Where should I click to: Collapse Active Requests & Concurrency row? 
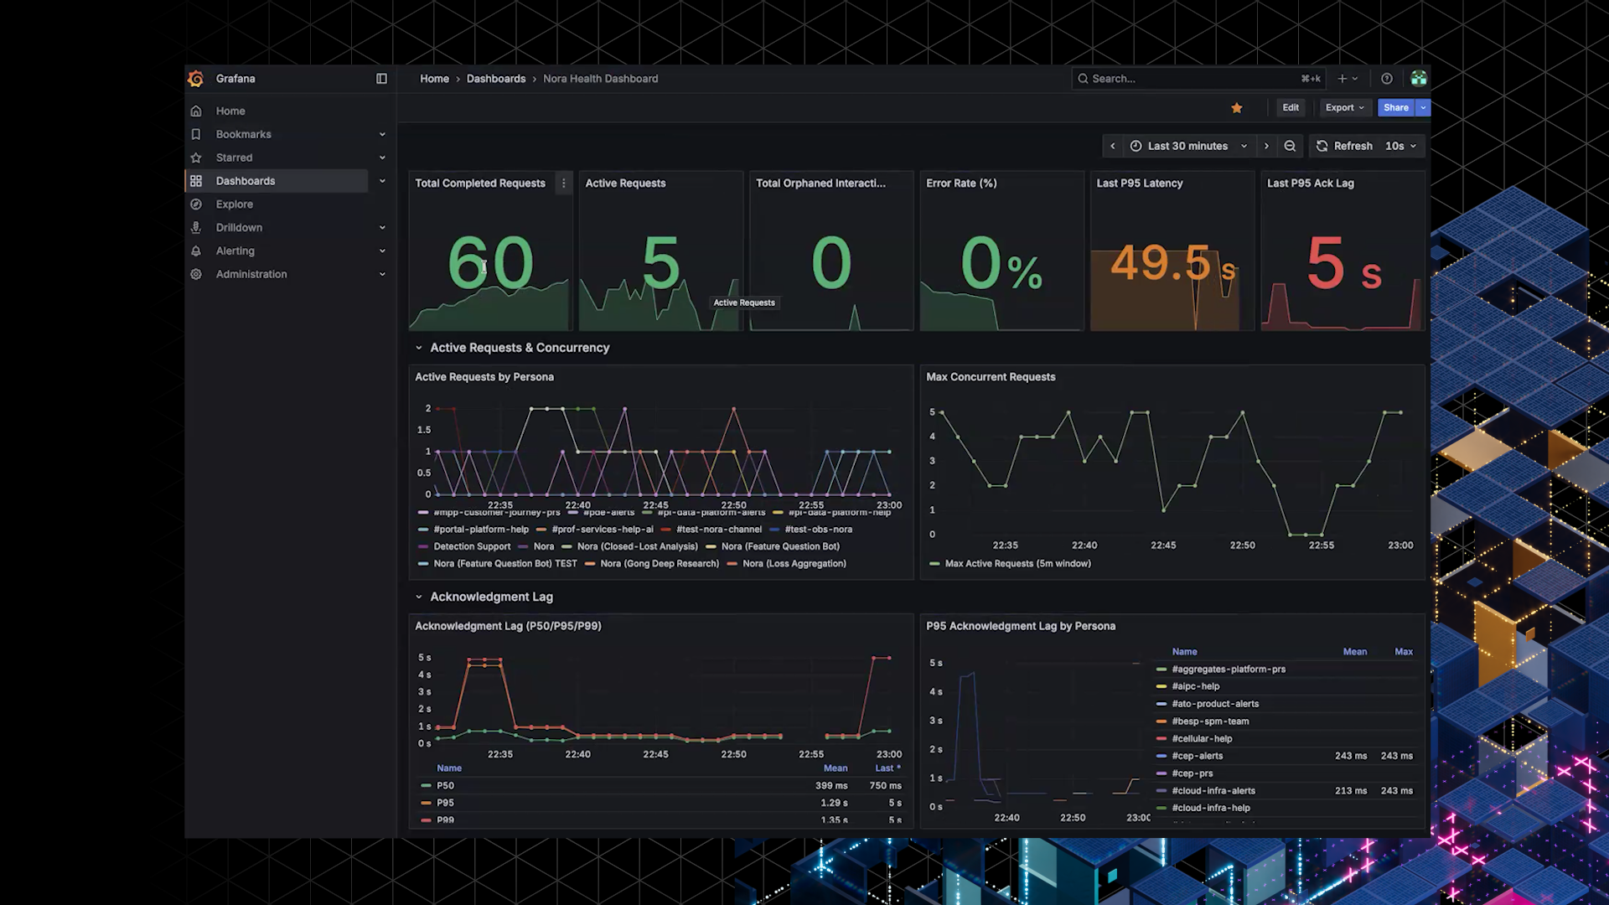[419, 348]
